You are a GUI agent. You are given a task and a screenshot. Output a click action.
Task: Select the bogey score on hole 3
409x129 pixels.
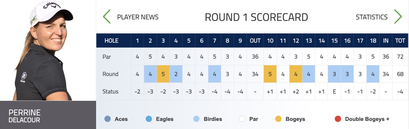click(163, 74)
